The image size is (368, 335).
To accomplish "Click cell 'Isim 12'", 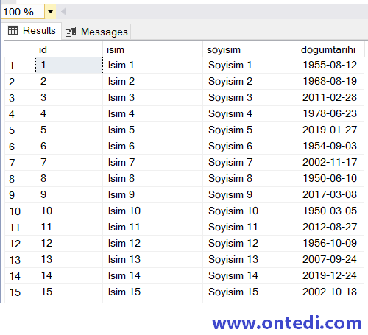I will pos(153,244).
